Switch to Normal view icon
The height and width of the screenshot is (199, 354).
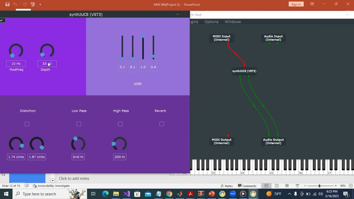pos(266,186)
